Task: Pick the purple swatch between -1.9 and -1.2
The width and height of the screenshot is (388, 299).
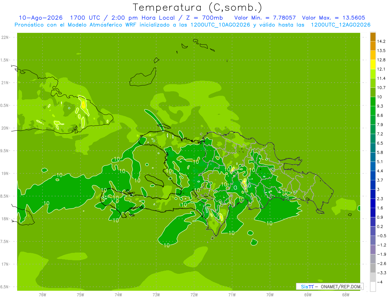Action: pos(373,250)
